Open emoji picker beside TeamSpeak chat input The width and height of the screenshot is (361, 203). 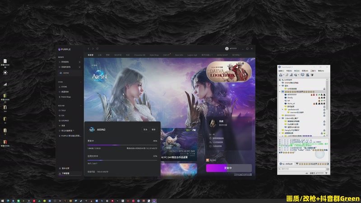(x=328, y=169)
